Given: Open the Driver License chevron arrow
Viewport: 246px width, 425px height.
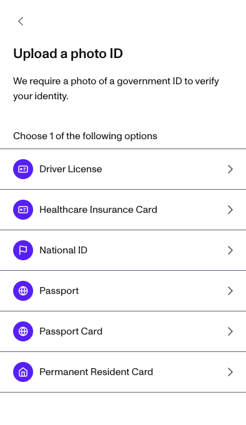Looking at the screenshot, I should 230,169.
